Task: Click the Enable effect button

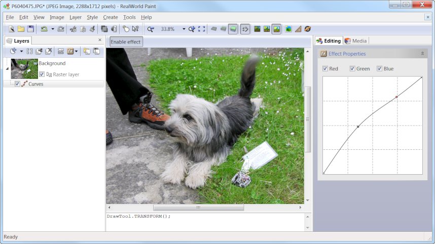Action: (126, 42)
